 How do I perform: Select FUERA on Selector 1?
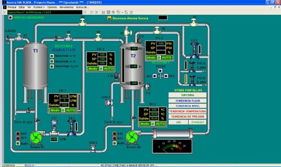[x=160, y=71]
